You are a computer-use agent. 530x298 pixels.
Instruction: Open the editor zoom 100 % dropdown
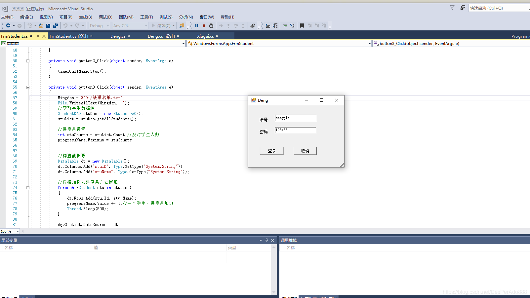point(18,231)
